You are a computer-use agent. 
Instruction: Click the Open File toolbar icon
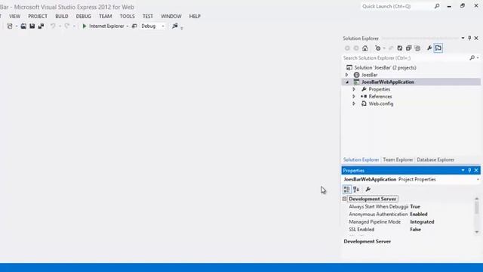coord(23,26)
